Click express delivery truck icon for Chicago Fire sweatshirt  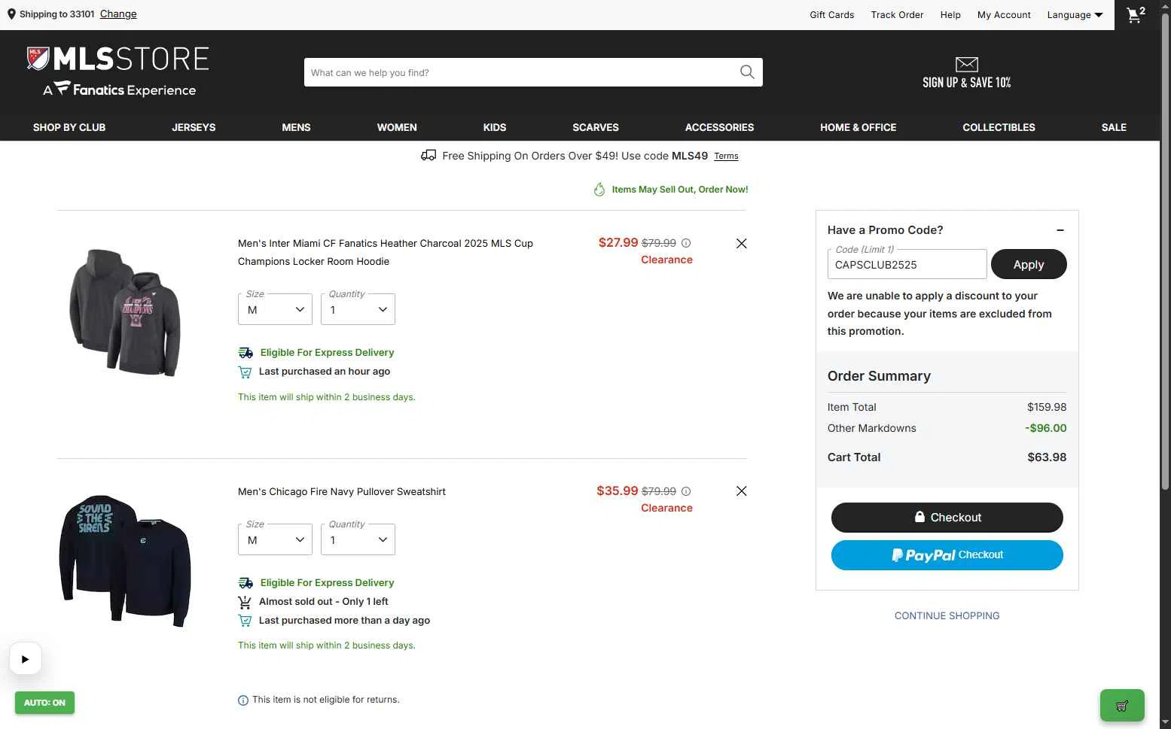click(x=245, y=583)
